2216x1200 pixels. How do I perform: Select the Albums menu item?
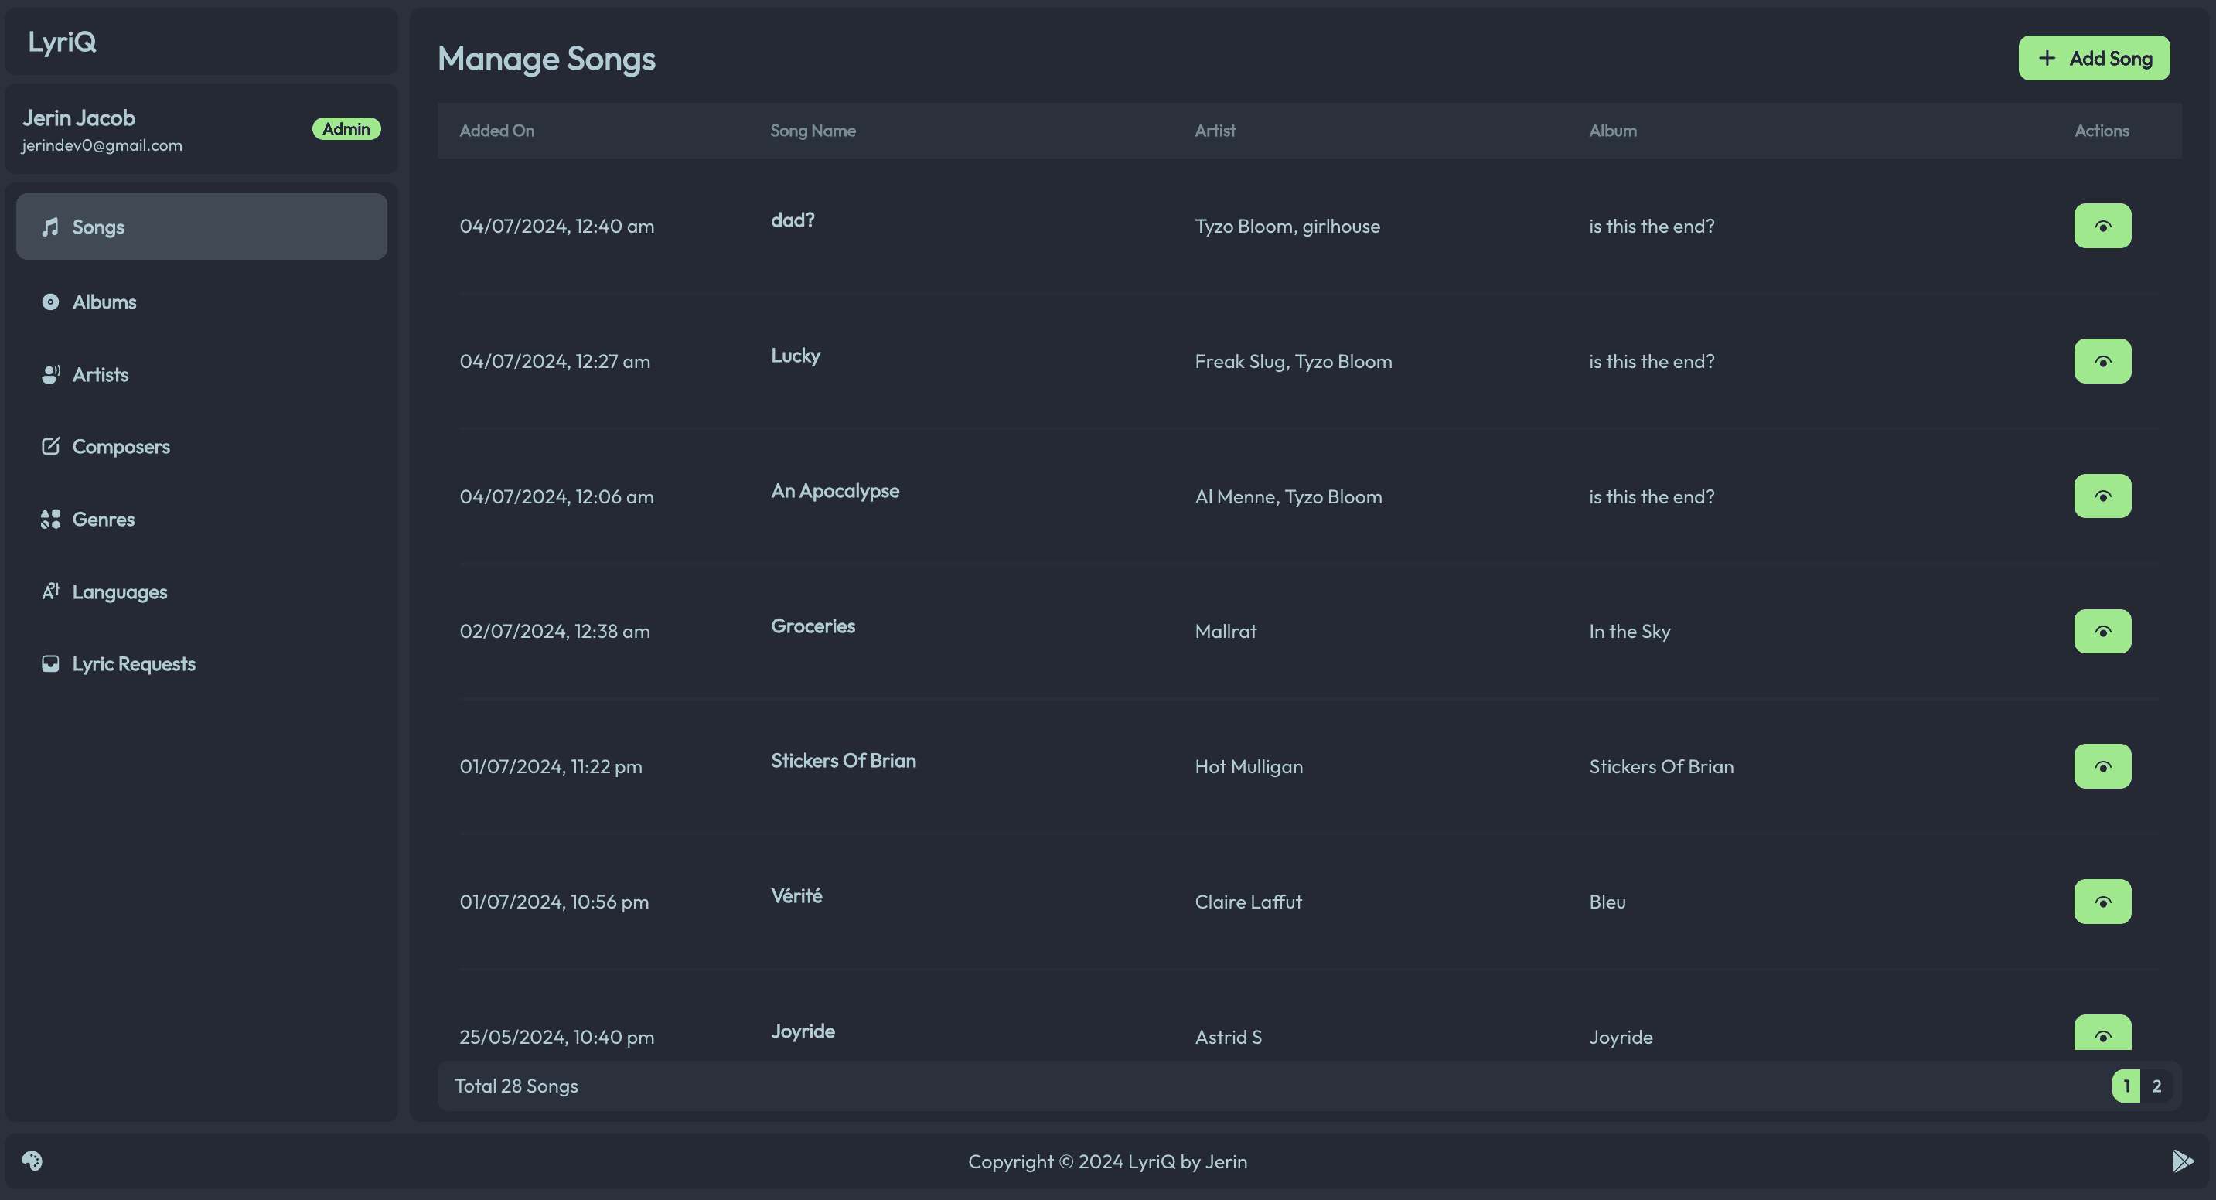point(104,300)
